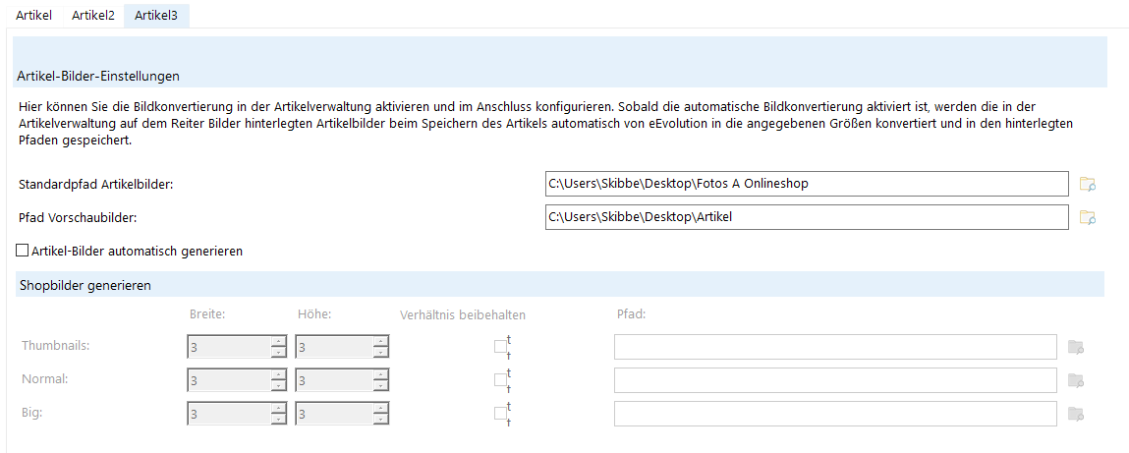The image size is (1129, 453).
Task: Click the Thumbnails Pfad text field
Action: click(x=835, y=347)
